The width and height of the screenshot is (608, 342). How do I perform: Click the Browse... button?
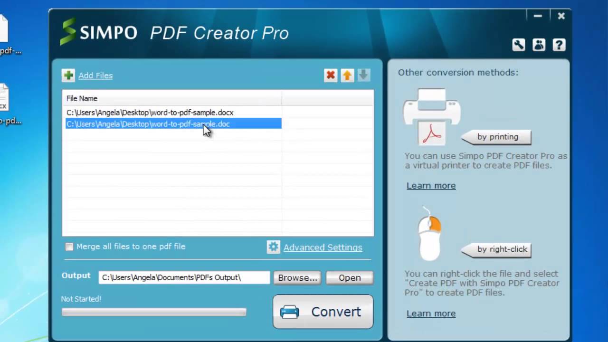coord(297,278)
